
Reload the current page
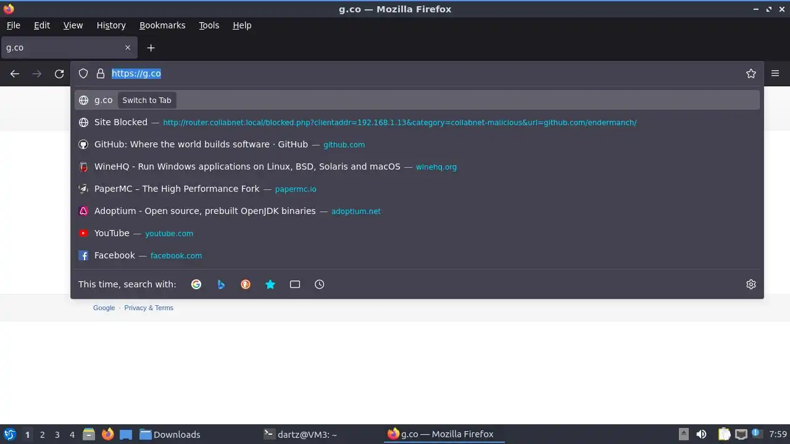59,73
